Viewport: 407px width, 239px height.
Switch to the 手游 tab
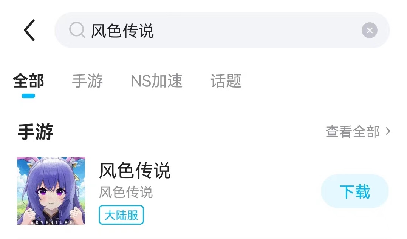(x=87, y=81)
